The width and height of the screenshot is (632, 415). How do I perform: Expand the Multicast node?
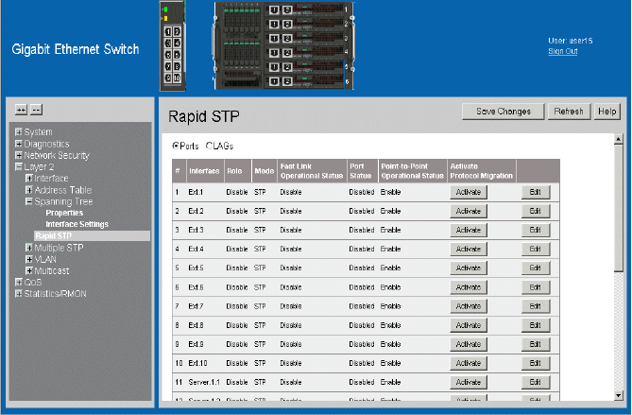point(29,270)
